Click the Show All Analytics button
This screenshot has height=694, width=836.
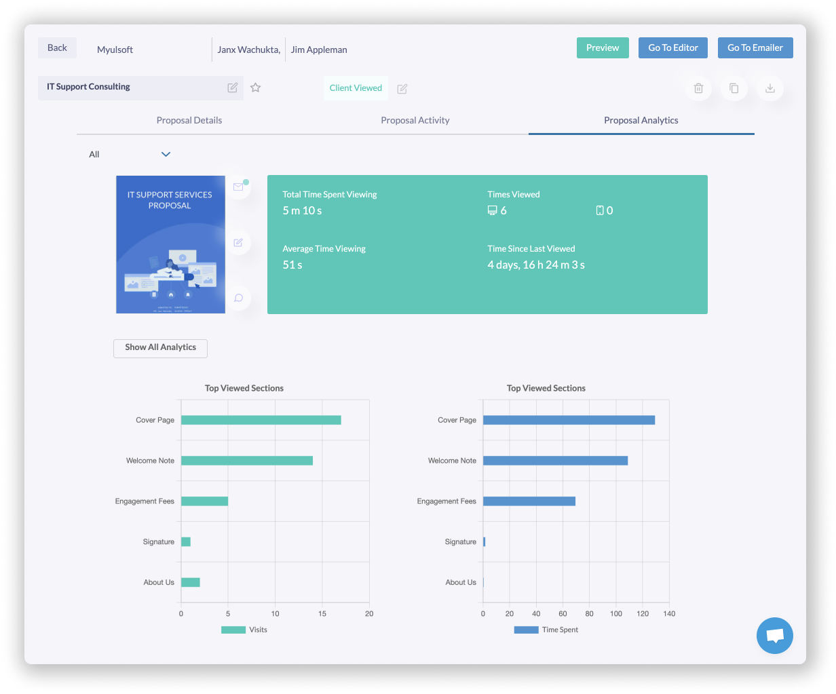[160, 347]
